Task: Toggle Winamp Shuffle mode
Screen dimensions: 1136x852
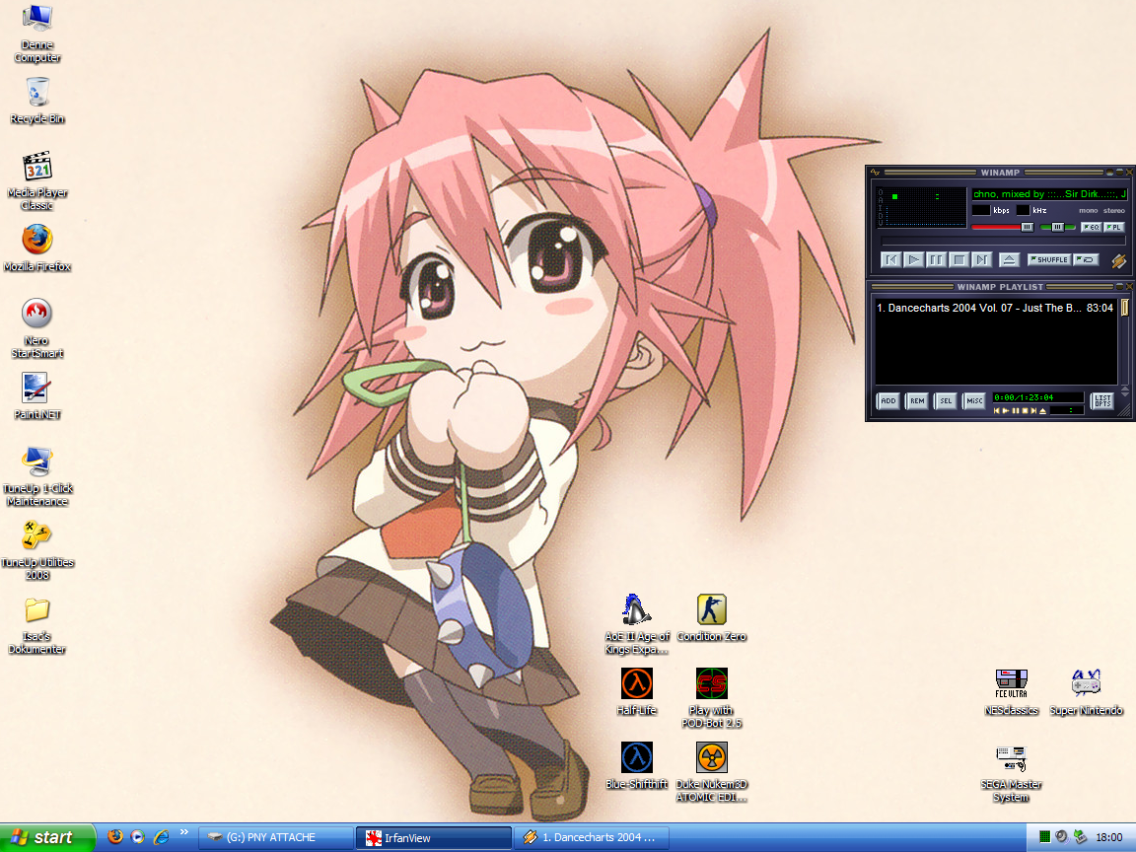Action: 1049,259
